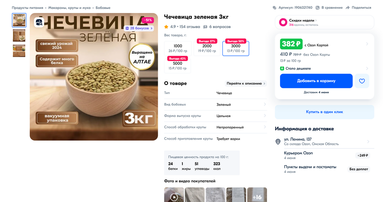Expand the ул. Ленина, 137 address chevron

tap(368, 142)
